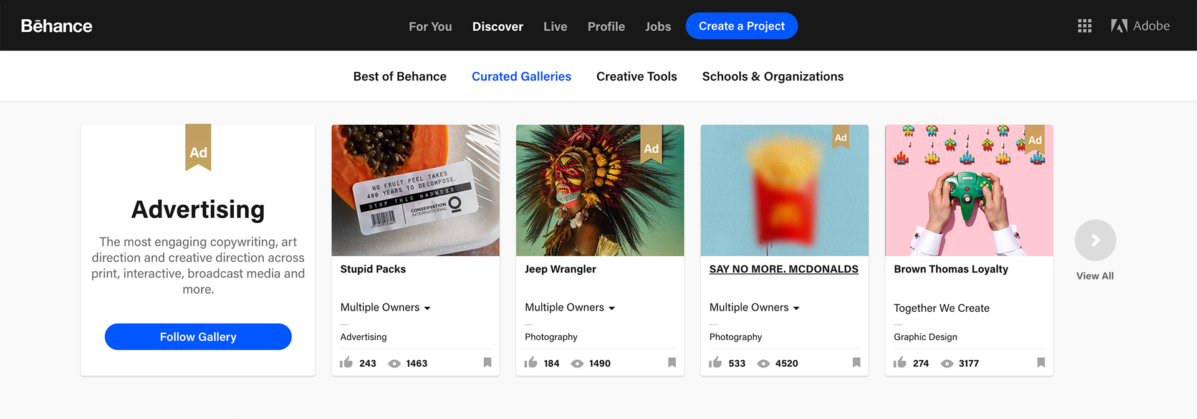The image size is (1197, 419).
Task: Like the Jeep Wrangler project
Action: tap(531, 362)
